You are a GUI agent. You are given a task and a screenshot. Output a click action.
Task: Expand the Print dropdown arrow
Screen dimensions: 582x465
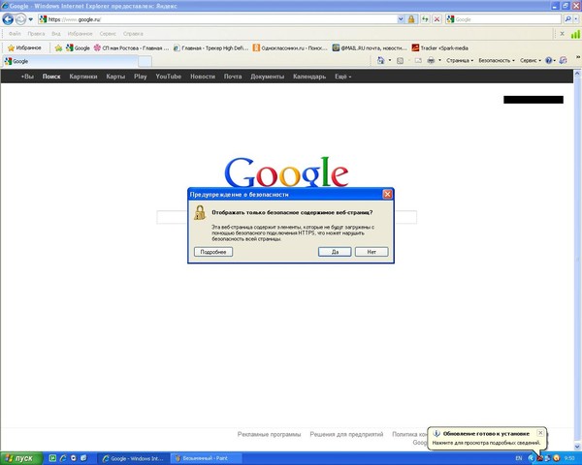[439, 60]
